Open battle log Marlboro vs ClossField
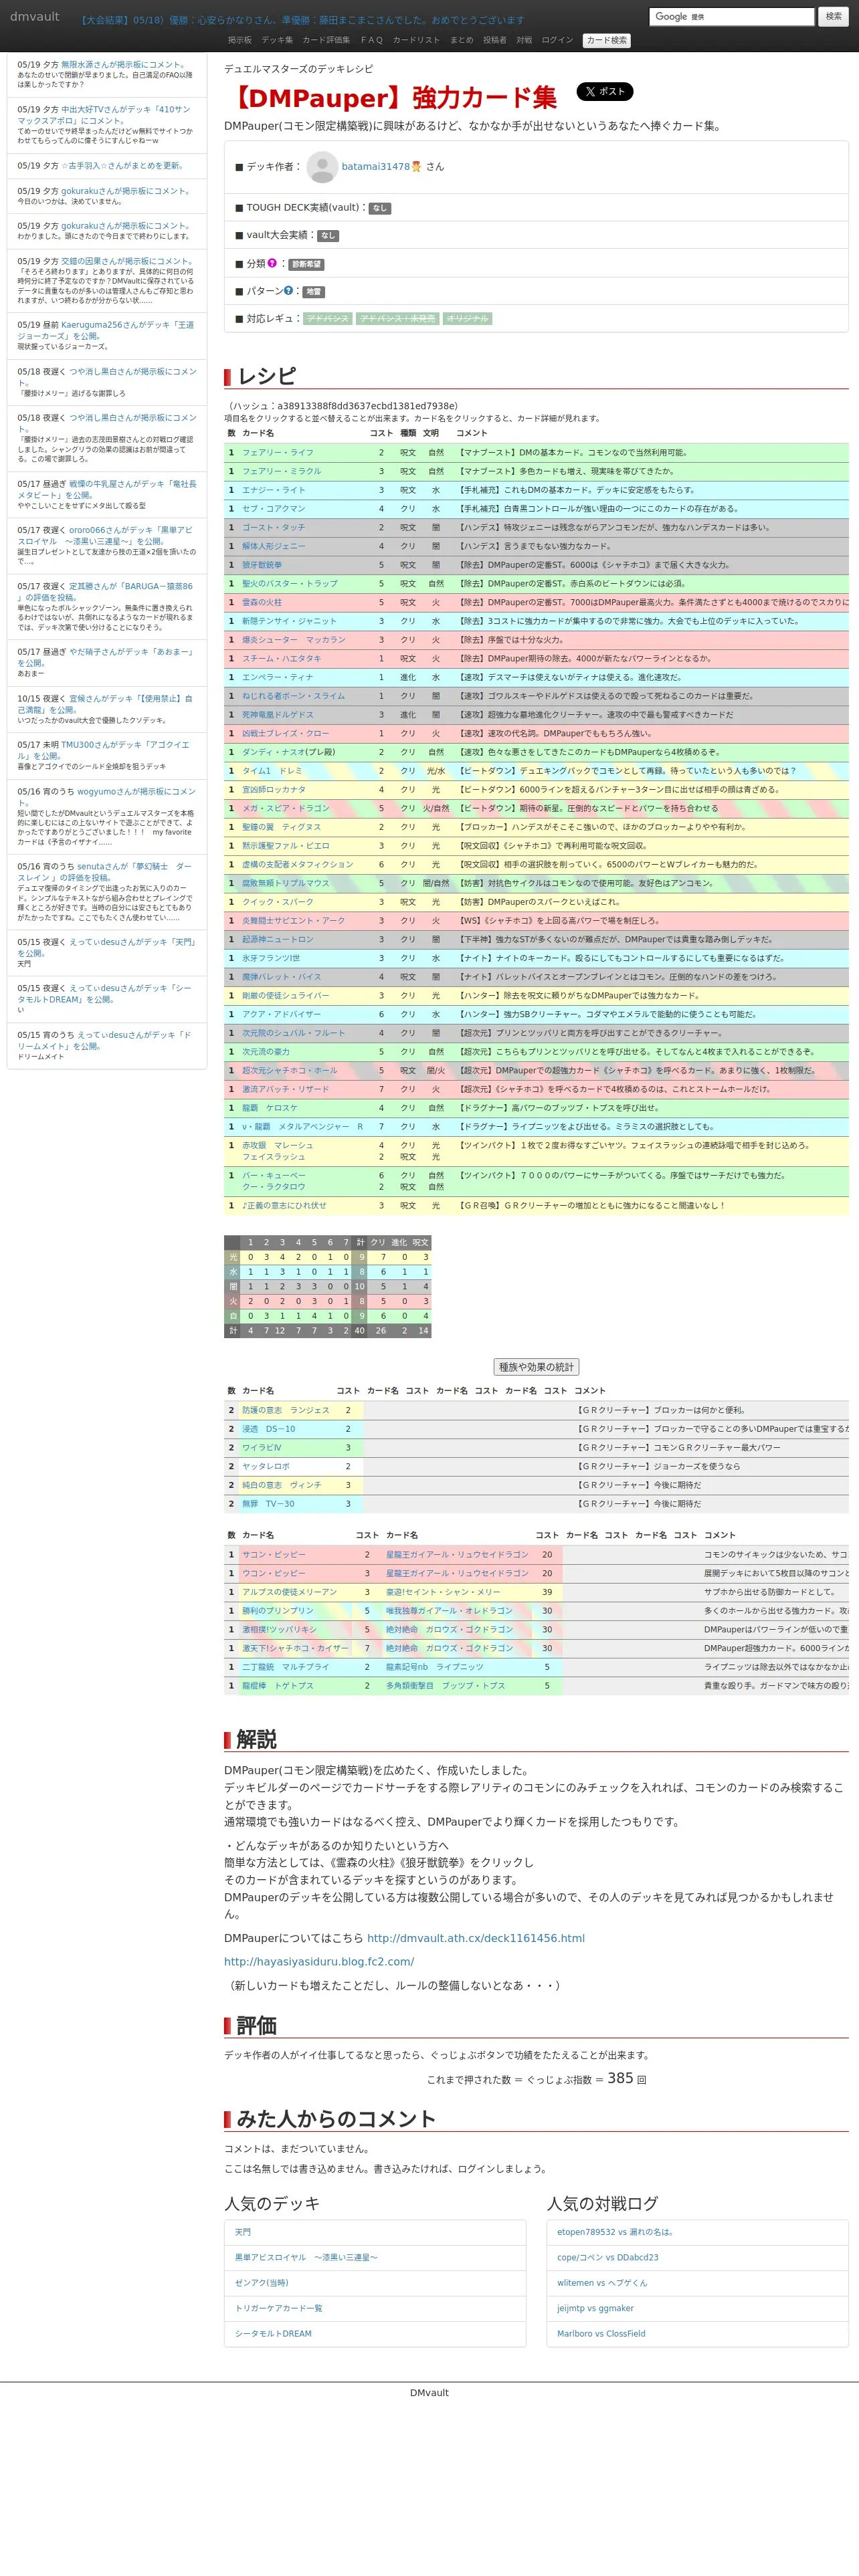Viewport: 859px width, 2576px height. tap(602, 2334)
